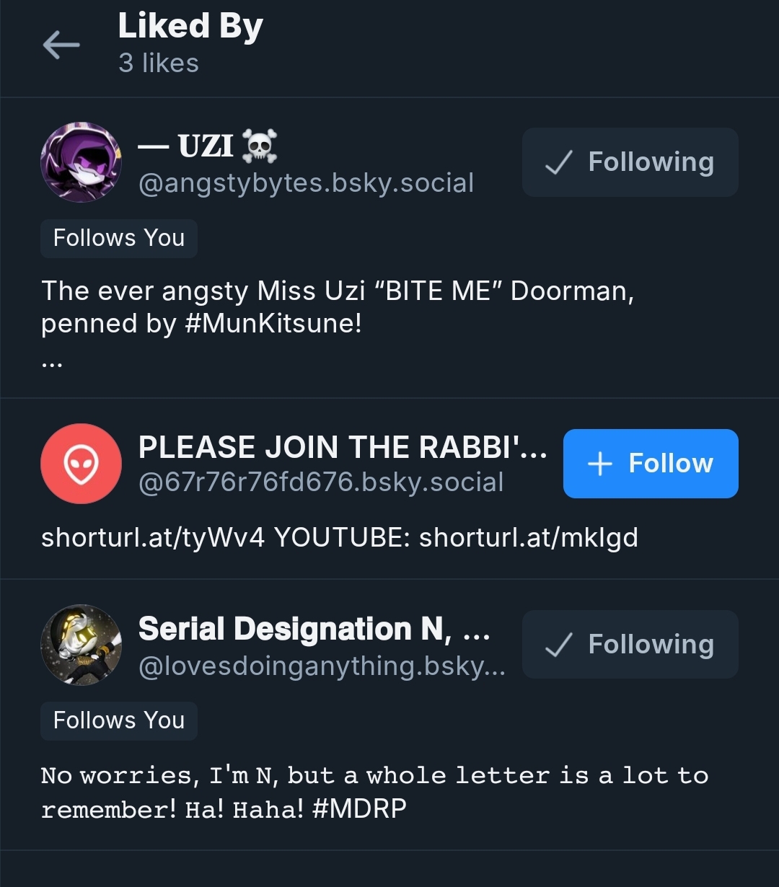Tap the plus icon on Follow button
This screenshot has width=779, height=887.
click(600, 464)
